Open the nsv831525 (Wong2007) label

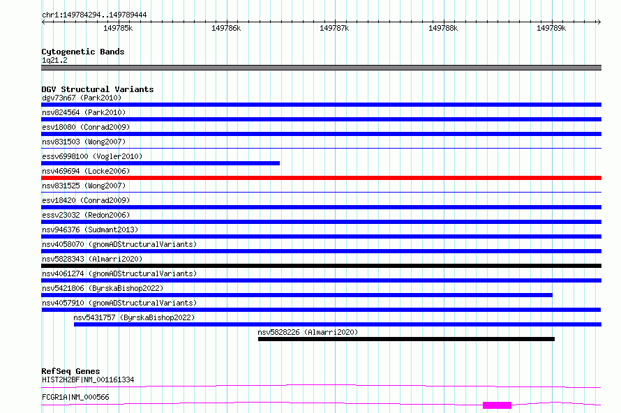84,186
